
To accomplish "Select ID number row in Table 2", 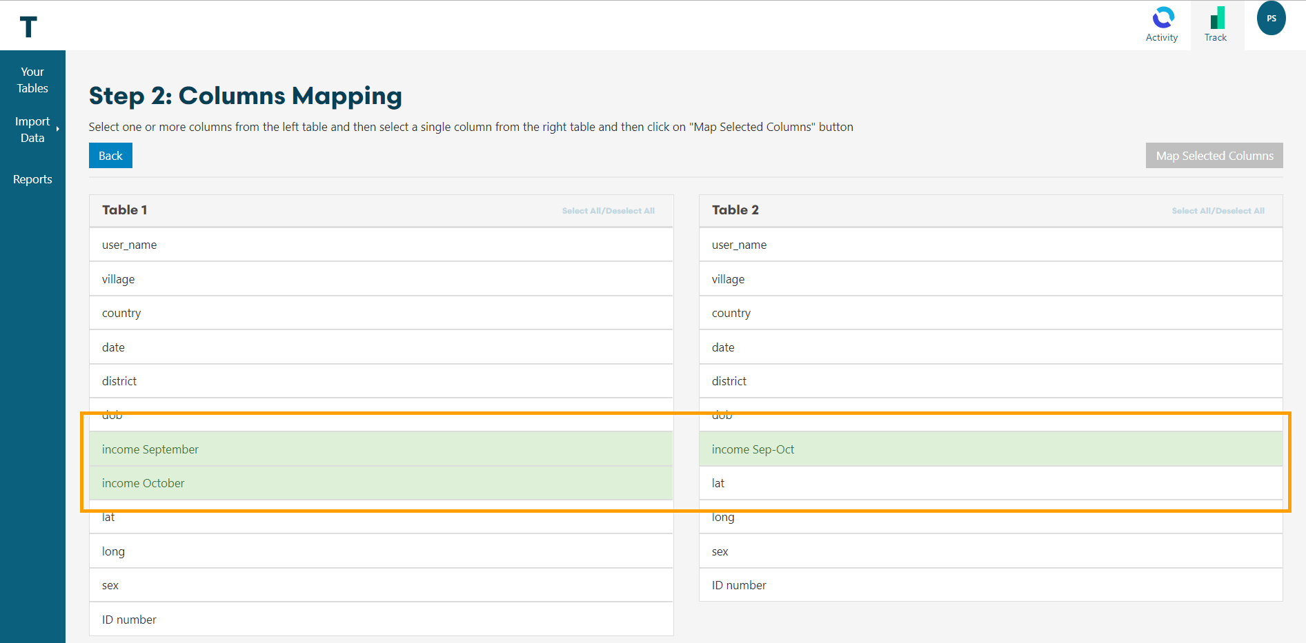I will click(x=991, y=585).
